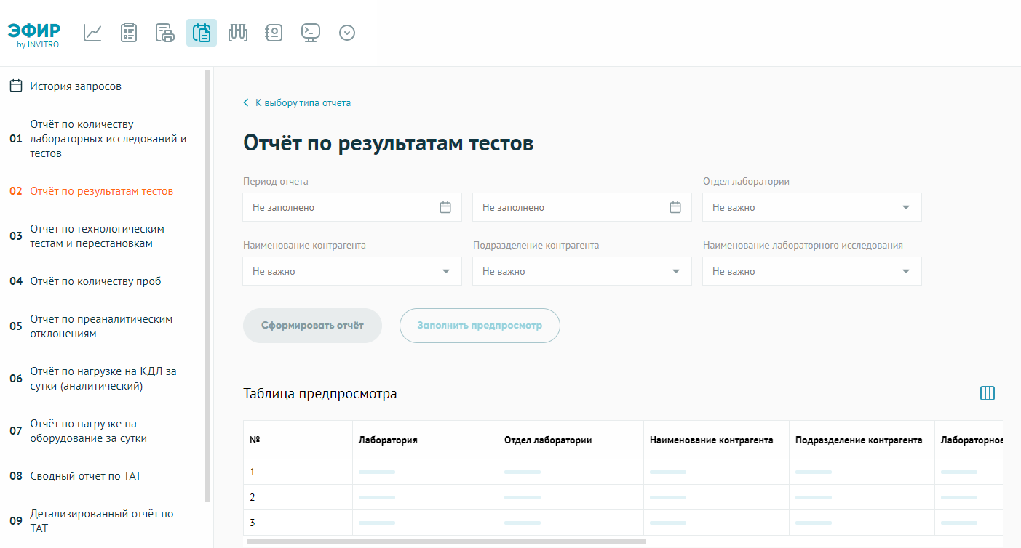
Task: Open the table columns settings icon
Action: click(987, 393)
